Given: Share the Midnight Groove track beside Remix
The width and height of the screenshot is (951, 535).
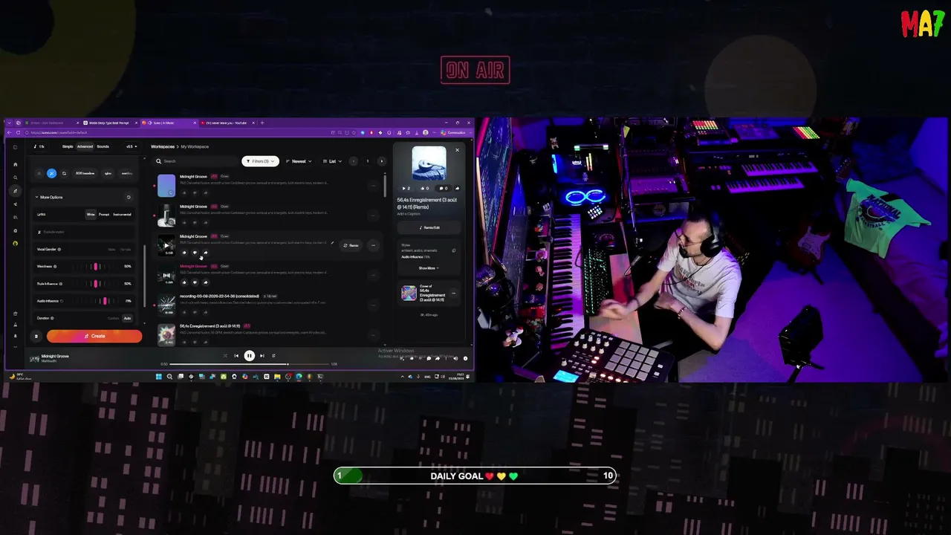Looking at the screenshot, I should pyautogui.click(x=205, y=253).
